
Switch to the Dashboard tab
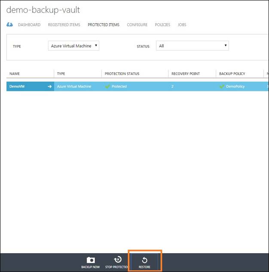29,24
